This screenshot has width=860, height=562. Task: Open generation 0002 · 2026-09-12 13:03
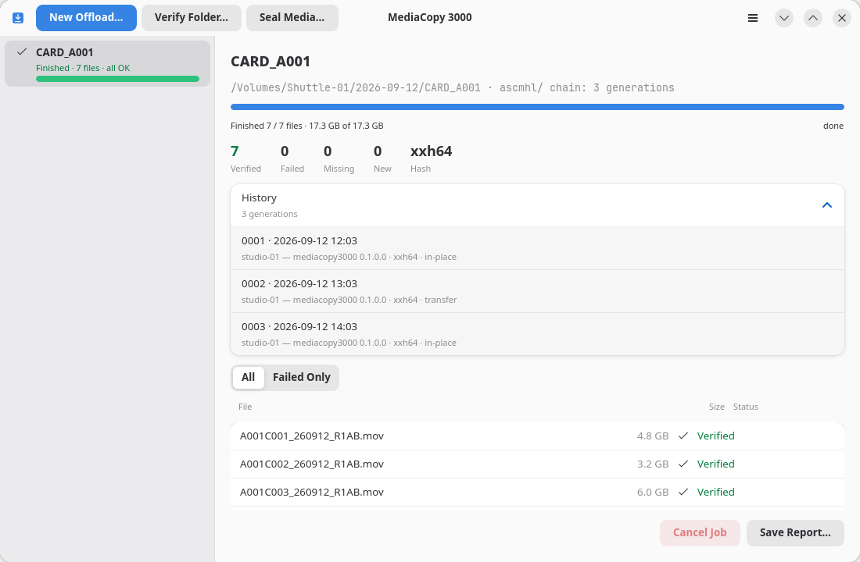[x=538, y=291]
